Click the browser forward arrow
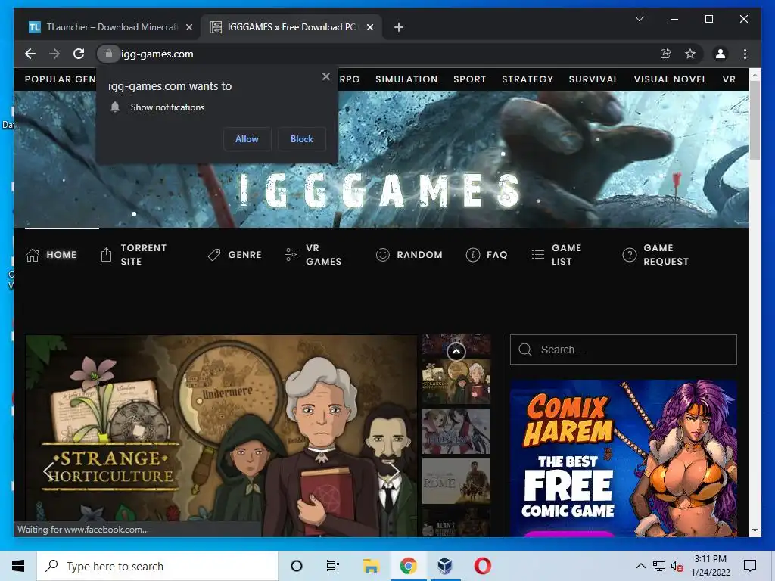The height and width of the screenshot is (581, 775). [54, 54]
